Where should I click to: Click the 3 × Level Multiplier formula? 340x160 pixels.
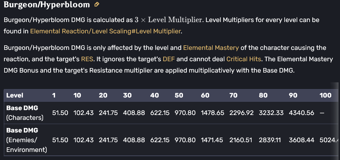(168, 20)
